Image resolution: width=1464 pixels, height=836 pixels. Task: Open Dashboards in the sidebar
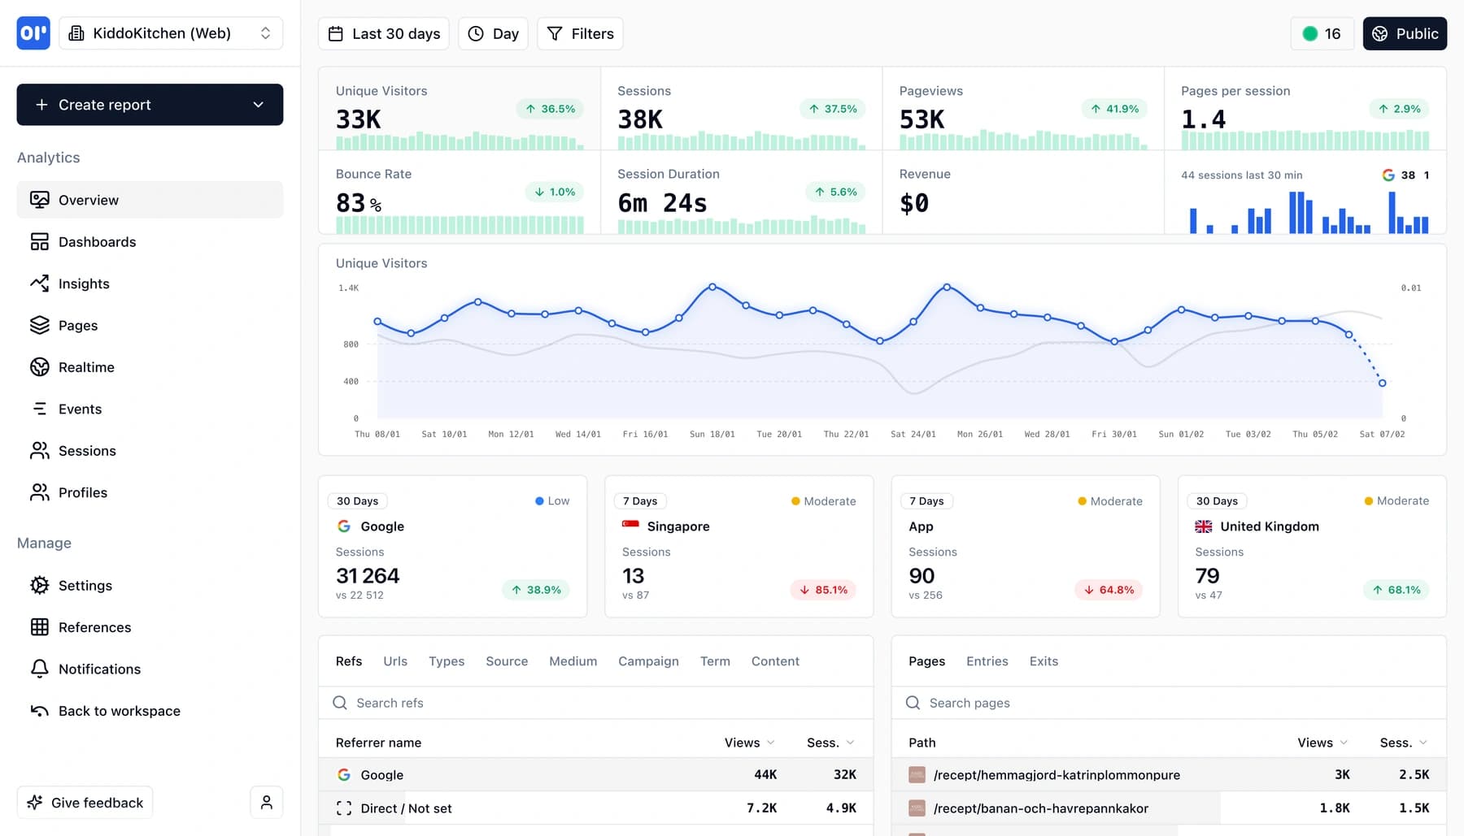pyautogui.click(x=97, y=241)
